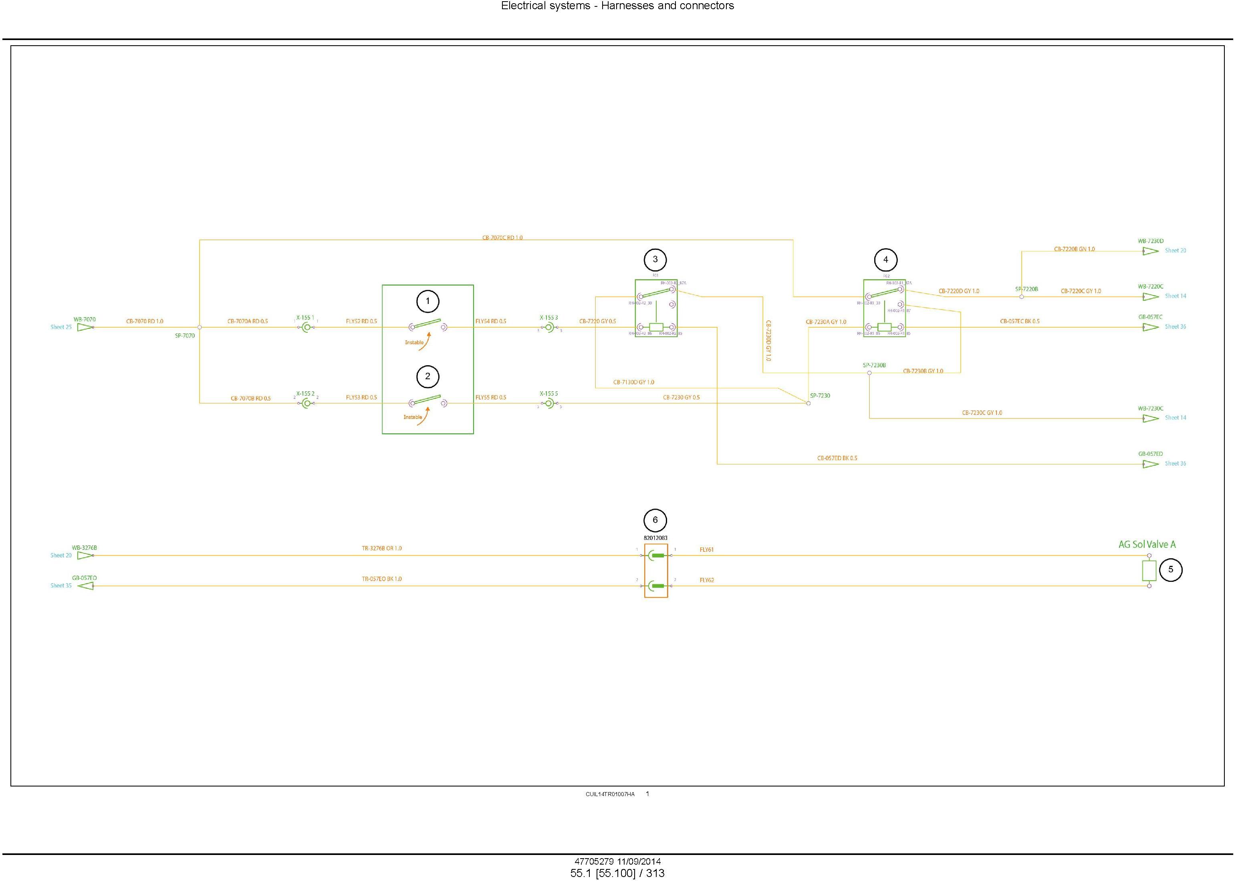Click the upper Instable switch contact symbol

click(427, 326)
